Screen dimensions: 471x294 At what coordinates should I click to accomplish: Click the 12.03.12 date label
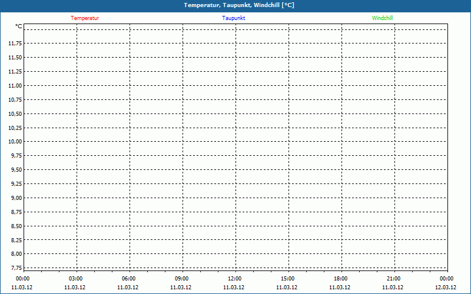[446, 288]
